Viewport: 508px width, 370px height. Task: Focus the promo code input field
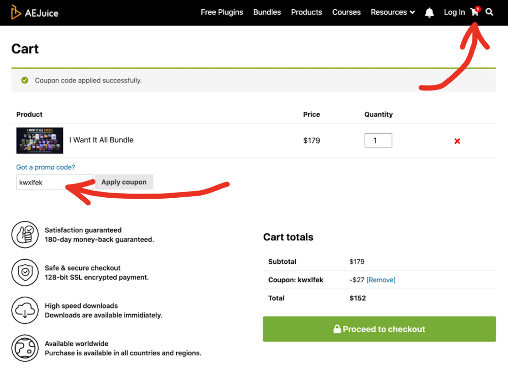(x=55, y=182)
